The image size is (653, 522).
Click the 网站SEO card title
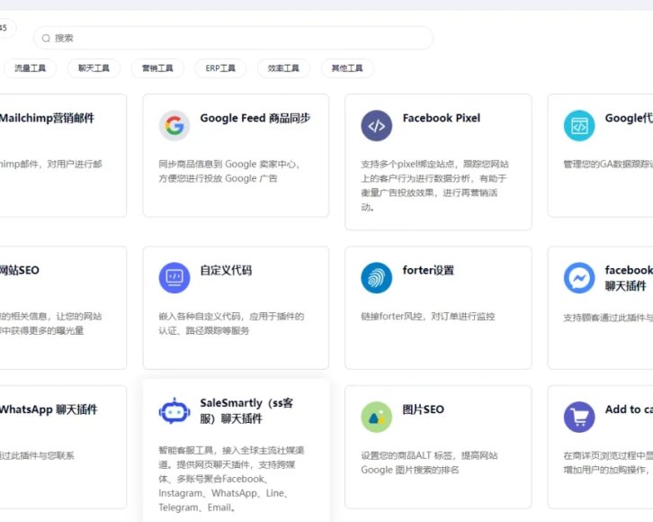click(x=20, y=270)
